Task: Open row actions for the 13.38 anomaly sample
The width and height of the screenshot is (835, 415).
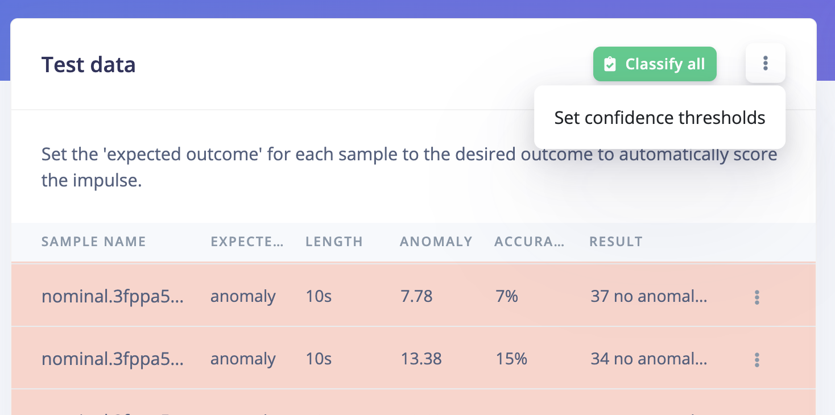Action: click(757, 360)
